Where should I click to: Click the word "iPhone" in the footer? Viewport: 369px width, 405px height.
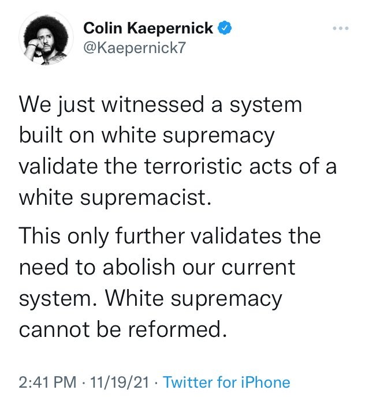coord(263,382)
